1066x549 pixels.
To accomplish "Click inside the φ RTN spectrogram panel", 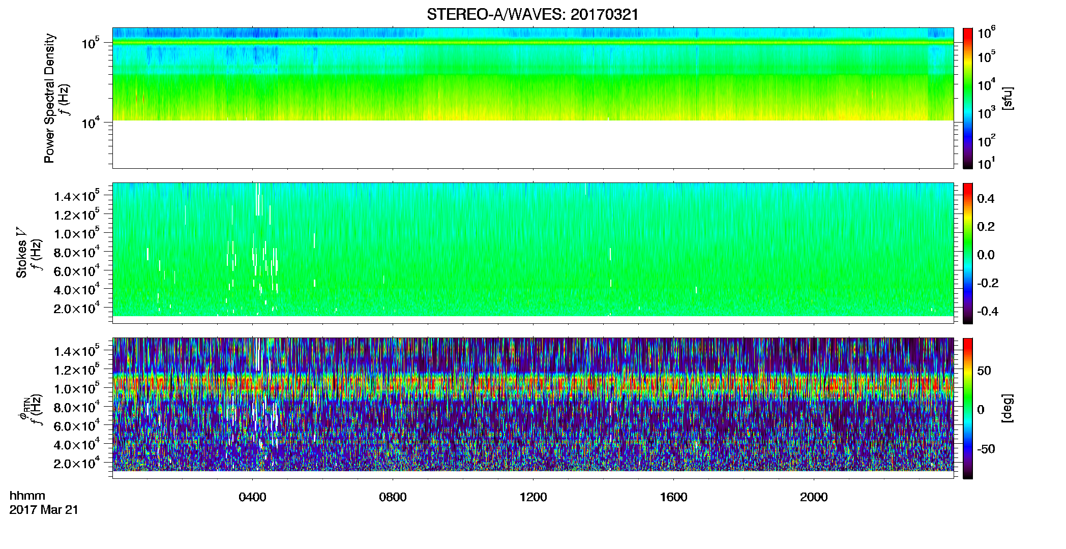I will click(533, 408).
